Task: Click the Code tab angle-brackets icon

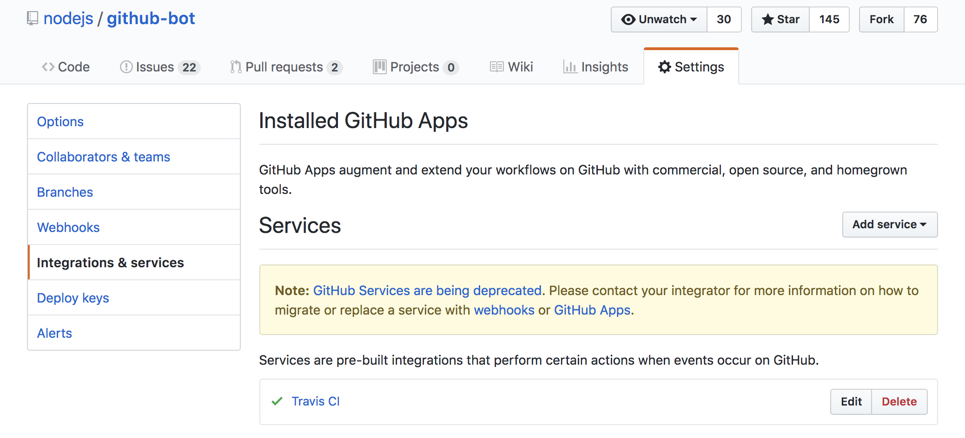Action: click(48, 67)
